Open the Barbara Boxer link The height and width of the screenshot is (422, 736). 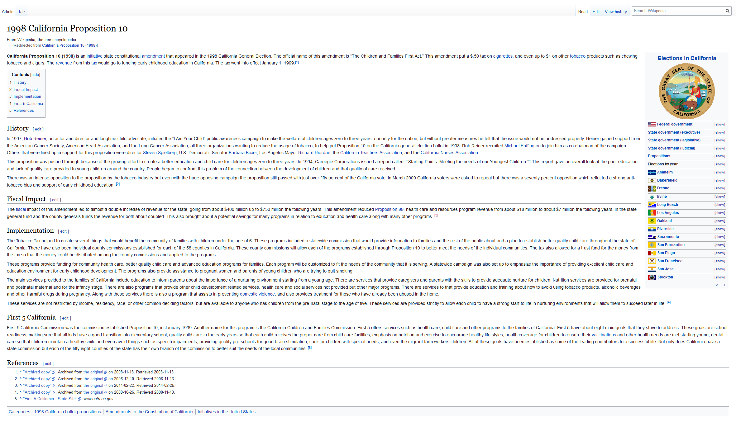pos(242,153)
